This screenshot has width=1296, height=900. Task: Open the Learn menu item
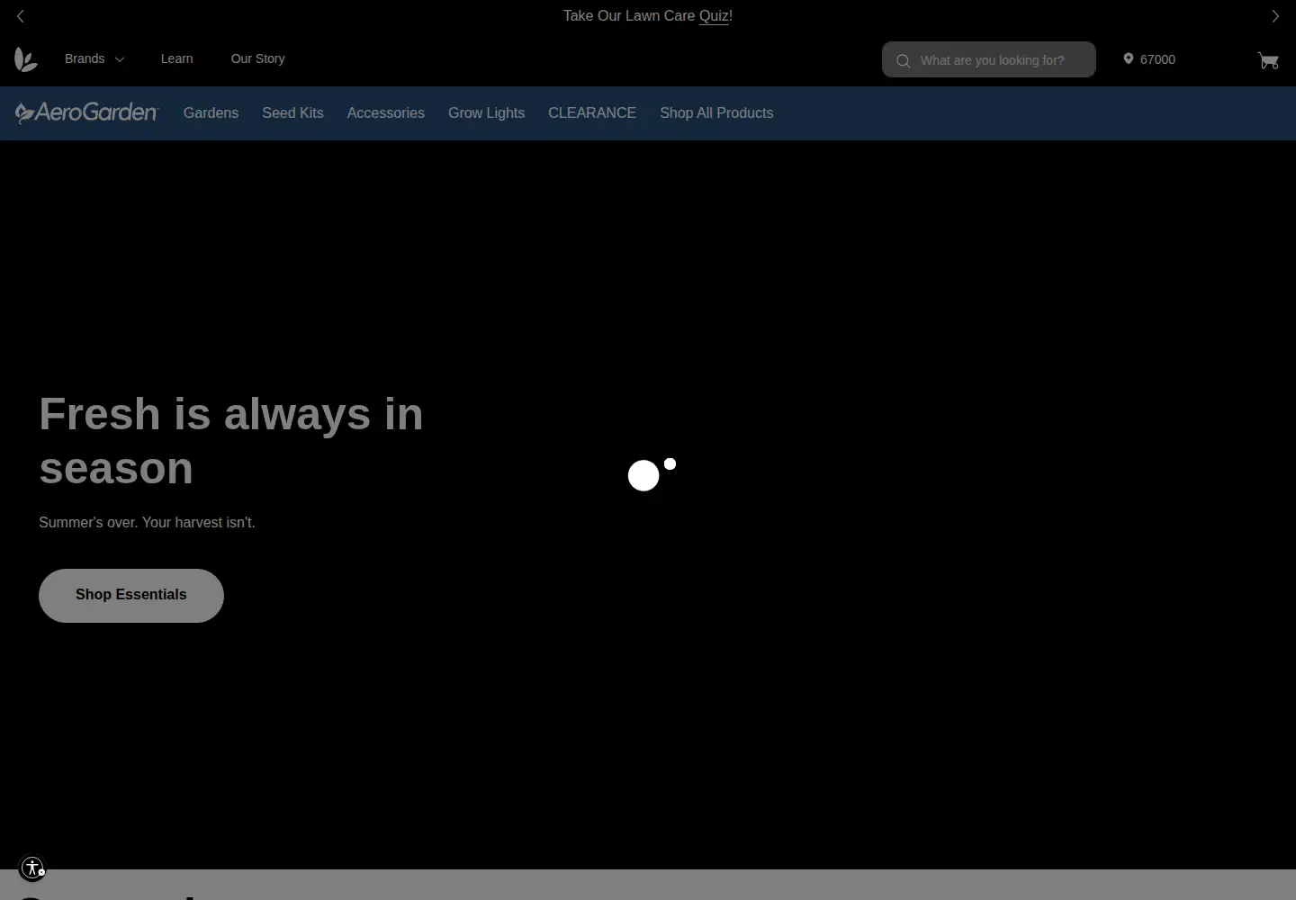pos(176,58)
